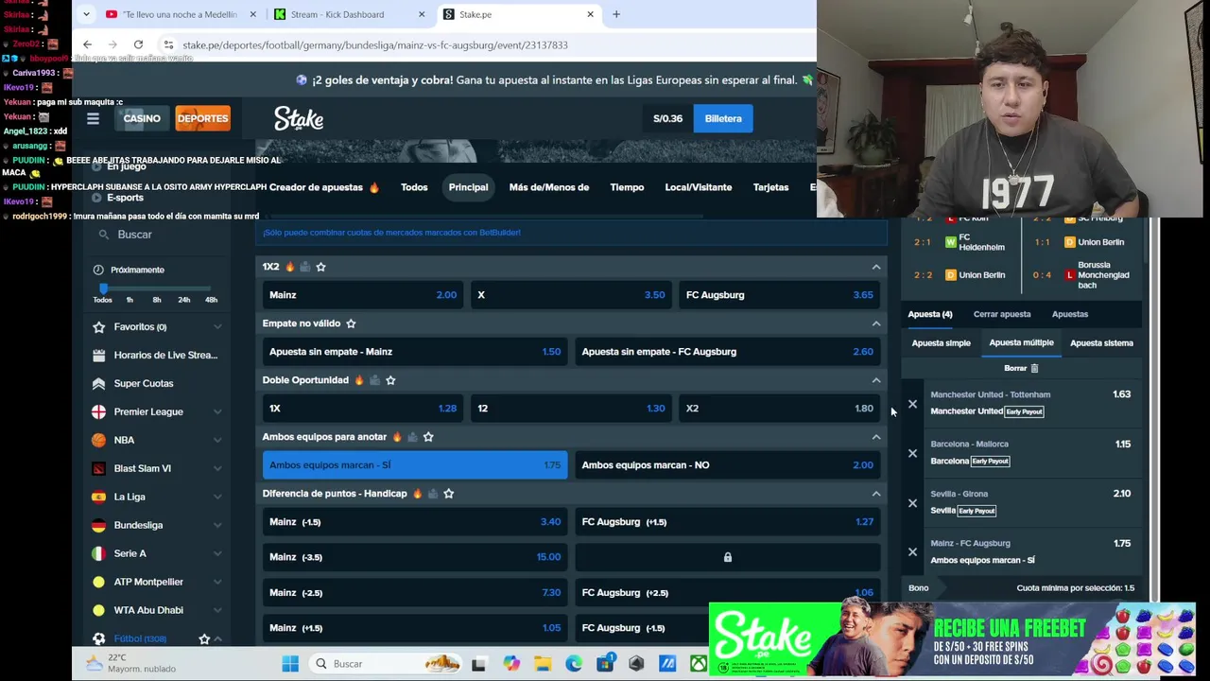Click the CASINO button
1210x681 pixels.
click(x=142, y=118)
